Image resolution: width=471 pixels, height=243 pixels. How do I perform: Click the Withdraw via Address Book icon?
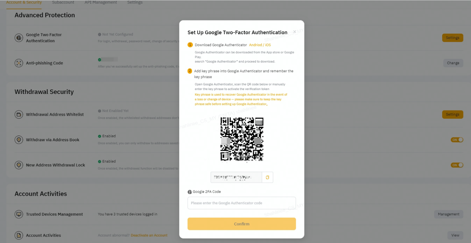click(x=19, y=140)
